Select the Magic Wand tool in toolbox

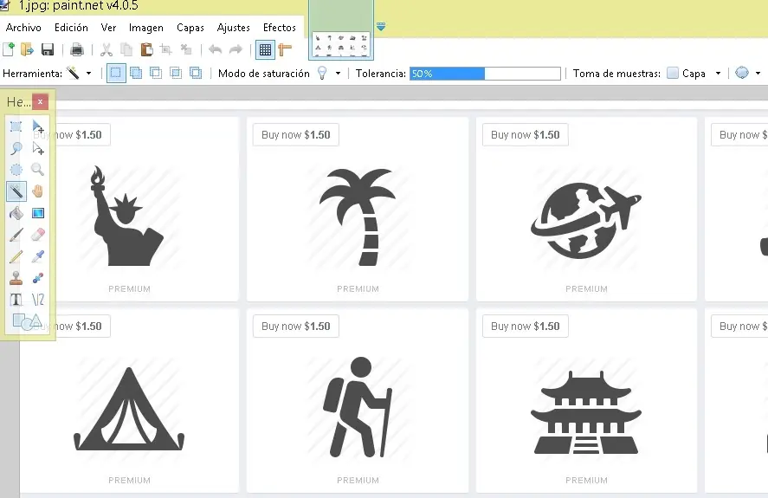click(x=16, y=191)
